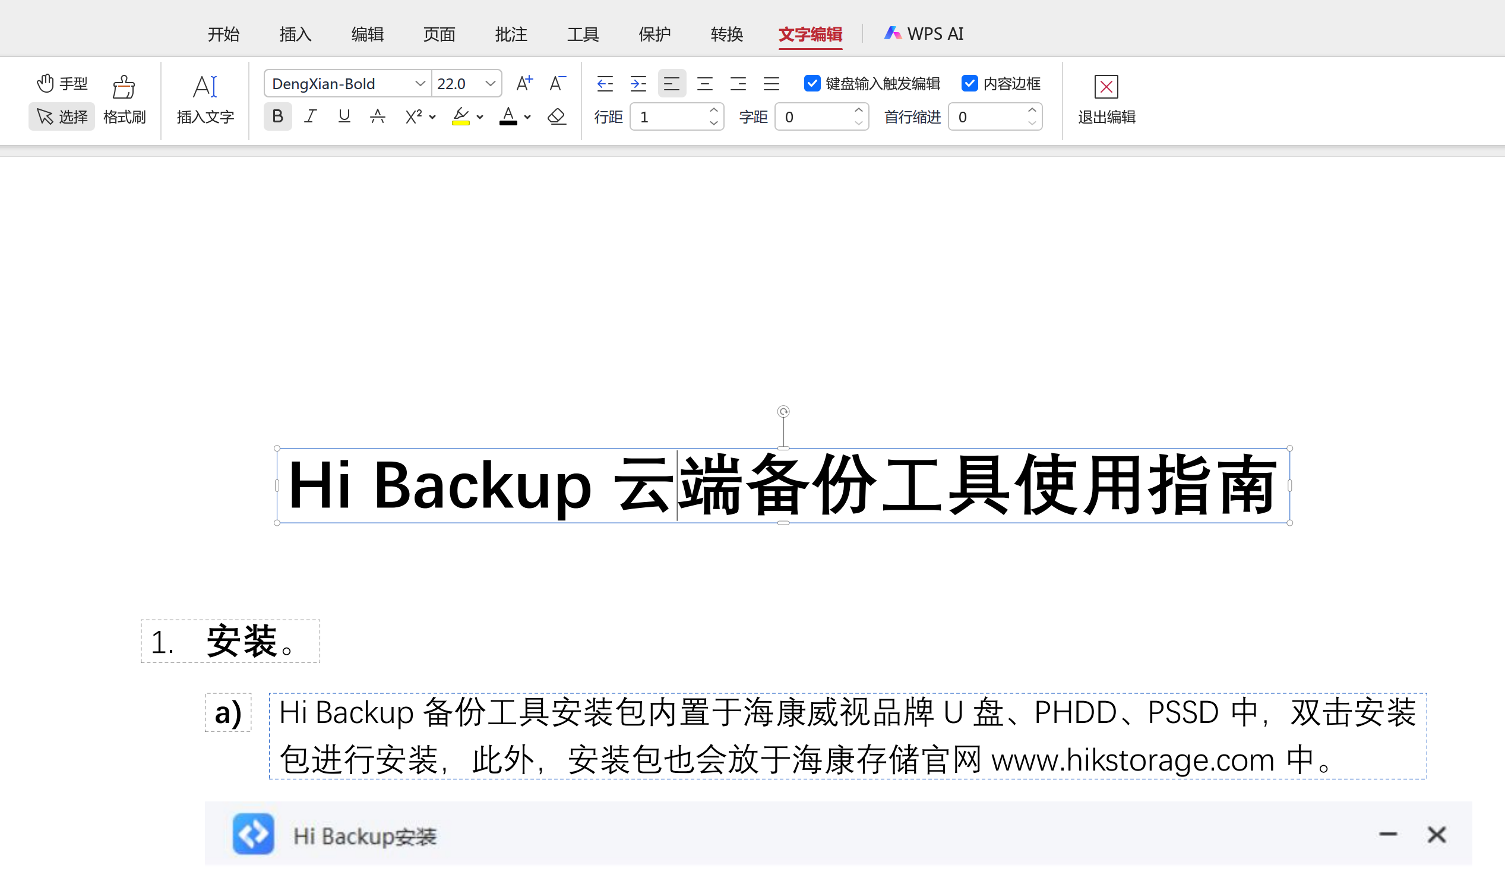Viewport: 1505px width, 884px height.
Task: Select the hand (手型) tool
Action: (62, 84)
